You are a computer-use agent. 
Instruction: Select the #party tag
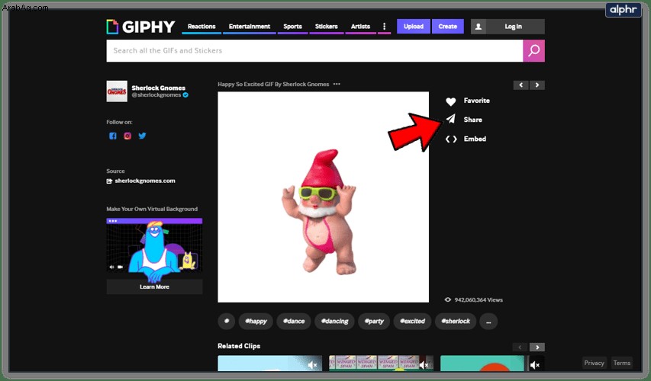374,322
